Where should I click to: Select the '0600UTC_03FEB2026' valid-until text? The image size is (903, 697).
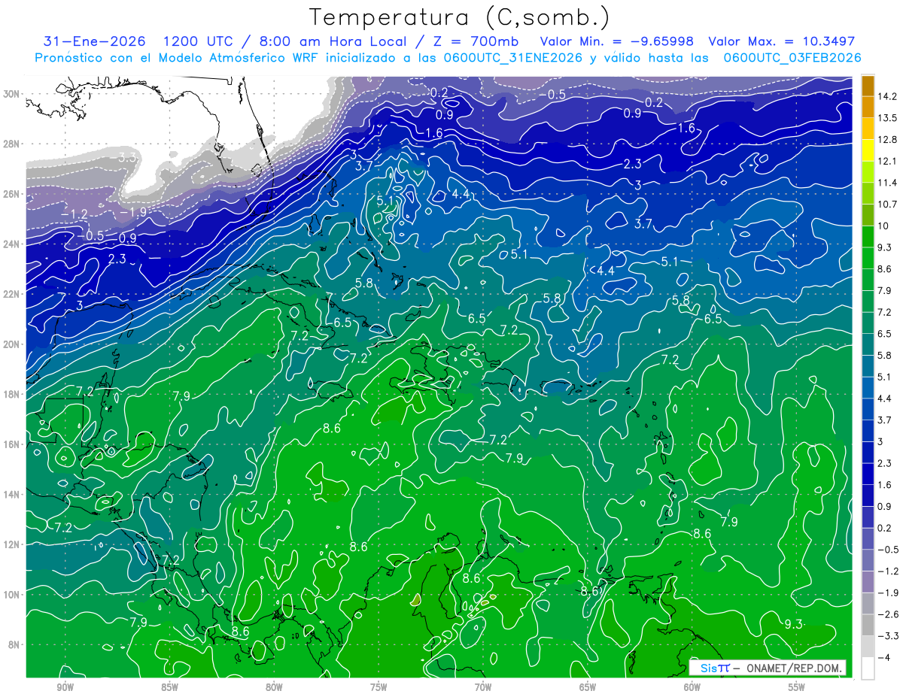pos(792,57)
